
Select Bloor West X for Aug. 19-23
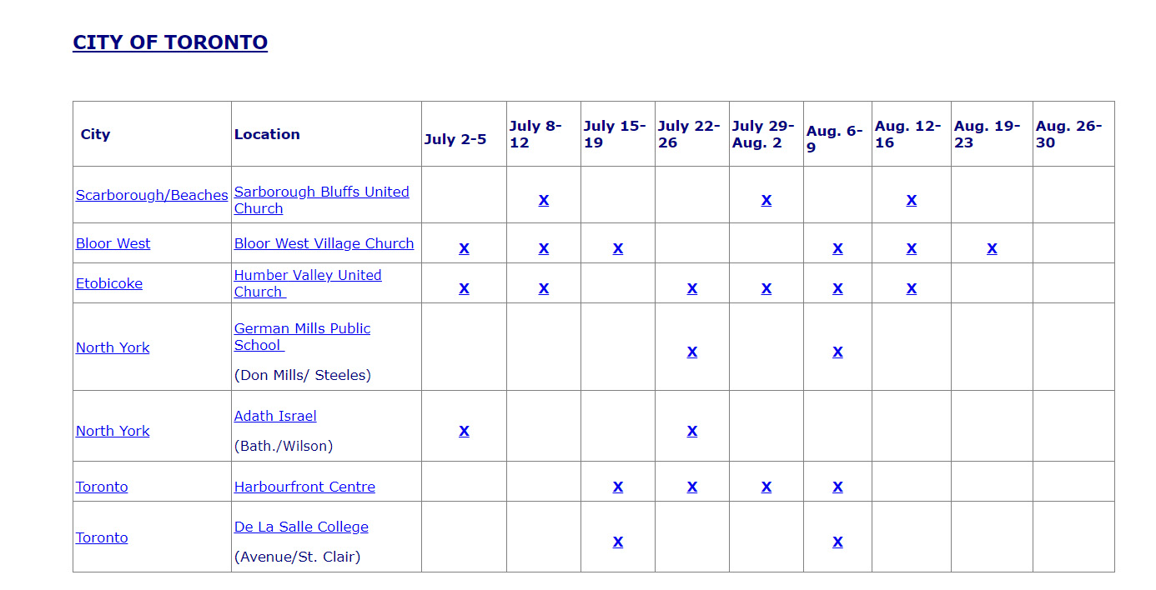pyautogui.click(x=992, y=248)
